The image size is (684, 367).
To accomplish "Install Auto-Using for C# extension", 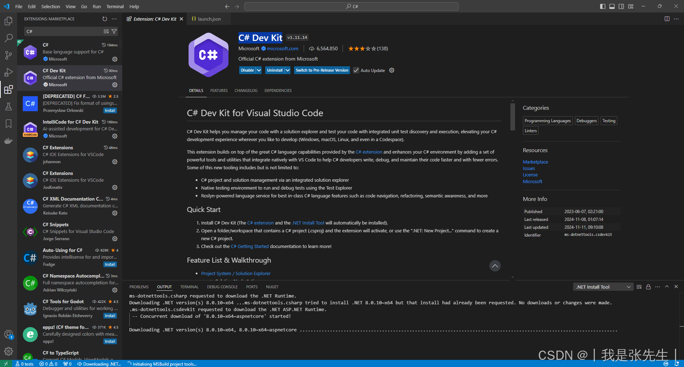I will point(110,264).
